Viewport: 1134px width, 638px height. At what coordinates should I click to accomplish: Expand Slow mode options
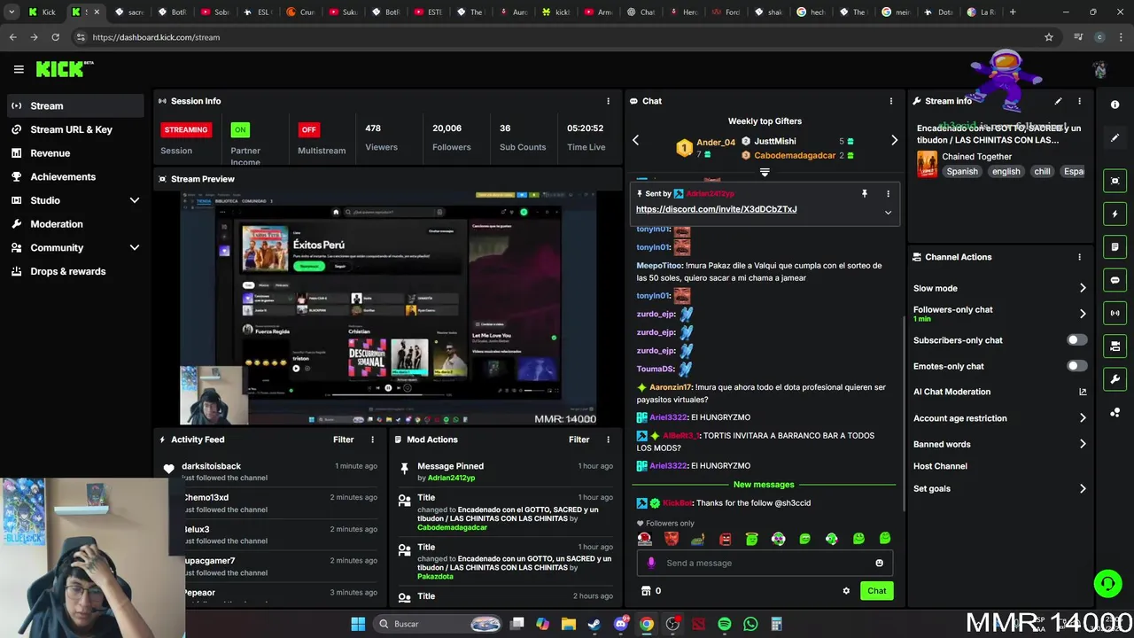[1083, 288]
